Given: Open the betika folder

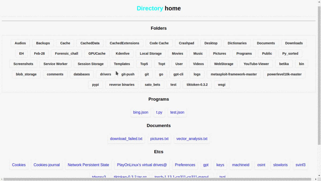Looking at the screenshot, I should (x=284, y=64).
